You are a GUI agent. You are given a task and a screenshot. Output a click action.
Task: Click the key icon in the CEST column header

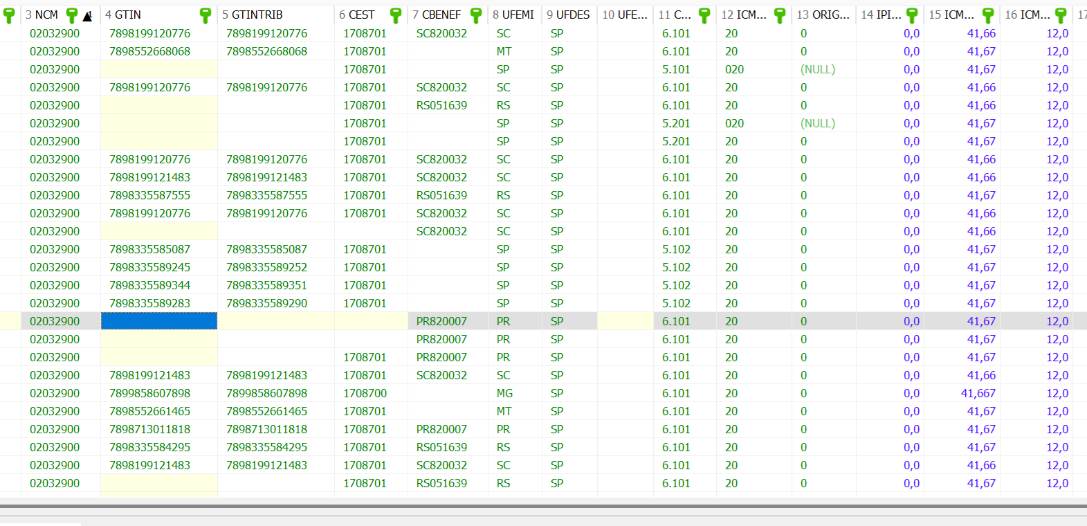click(396, 15)
